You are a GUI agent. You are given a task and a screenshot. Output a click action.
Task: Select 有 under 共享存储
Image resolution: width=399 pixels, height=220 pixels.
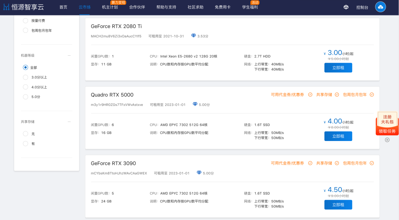25,144
